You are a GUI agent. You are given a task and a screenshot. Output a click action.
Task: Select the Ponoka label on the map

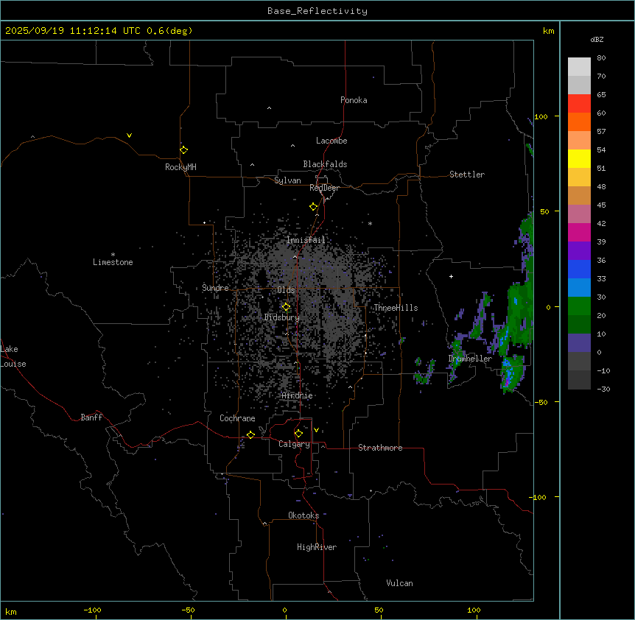pyautogui.click(x=354, y=100)
